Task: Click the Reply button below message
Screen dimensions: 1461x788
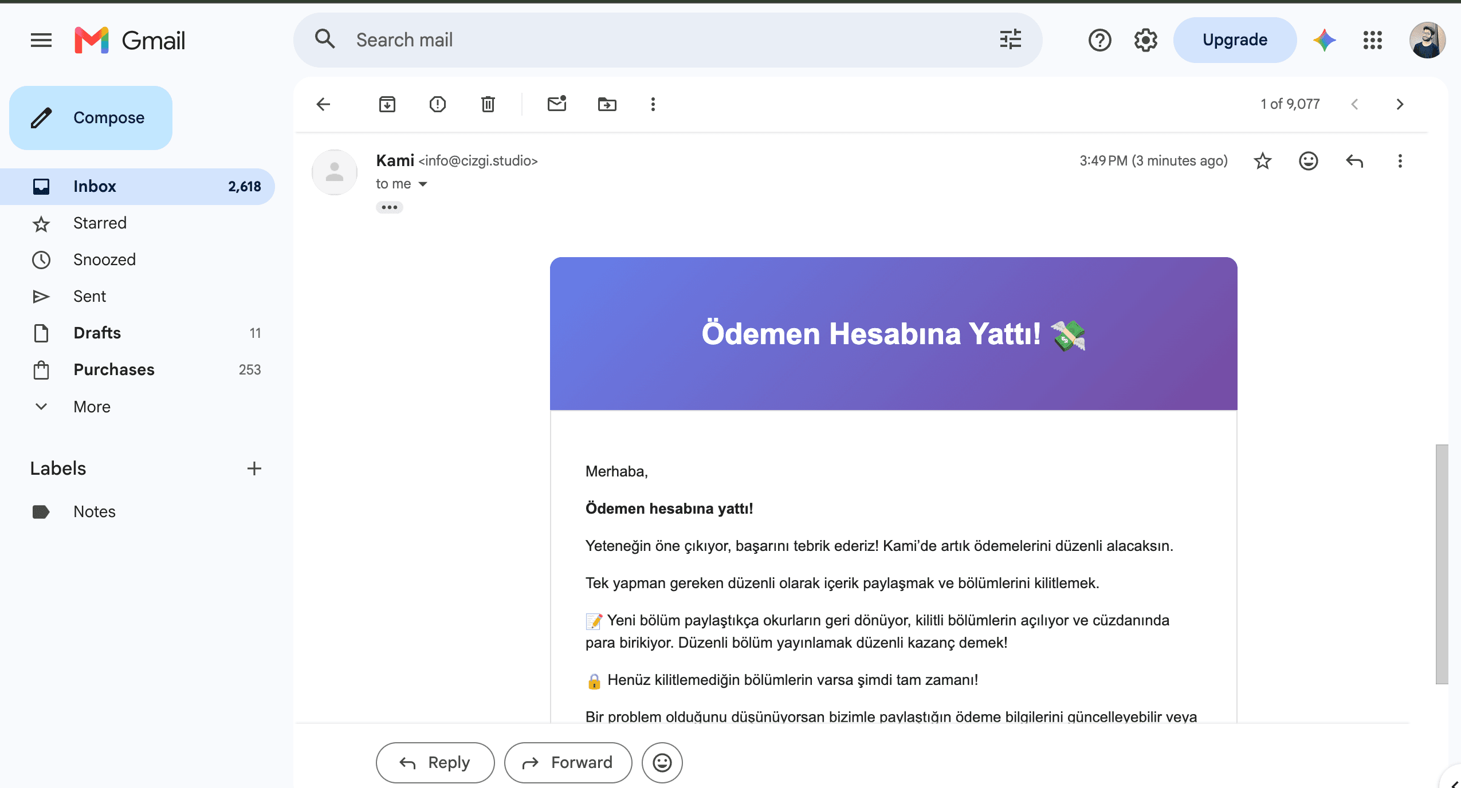Action: coord(435,763)
